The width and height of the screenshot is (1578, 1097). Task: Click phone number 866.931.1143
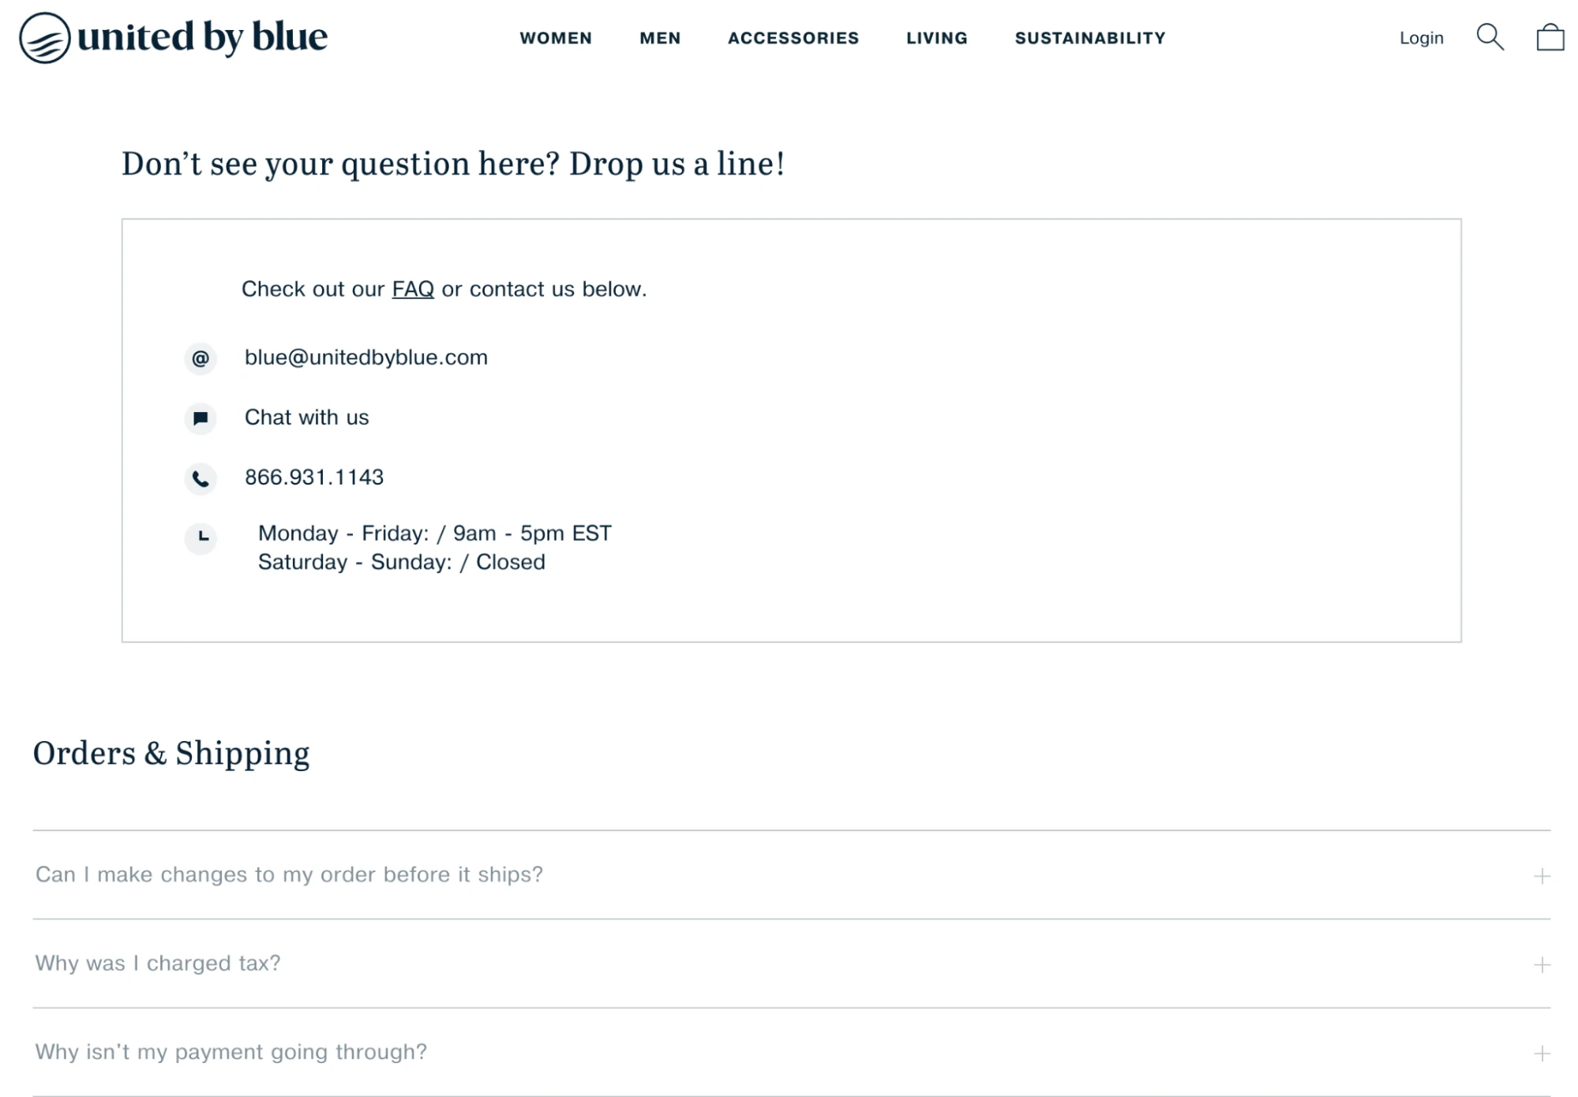(313, 477)
